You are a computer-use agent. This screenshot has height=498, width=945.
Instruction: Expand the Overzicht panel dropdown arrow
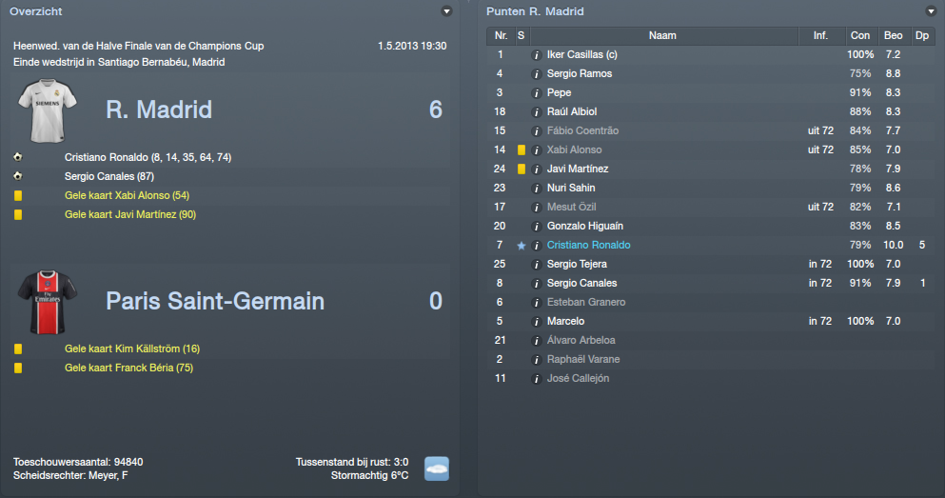pos(446,11)
